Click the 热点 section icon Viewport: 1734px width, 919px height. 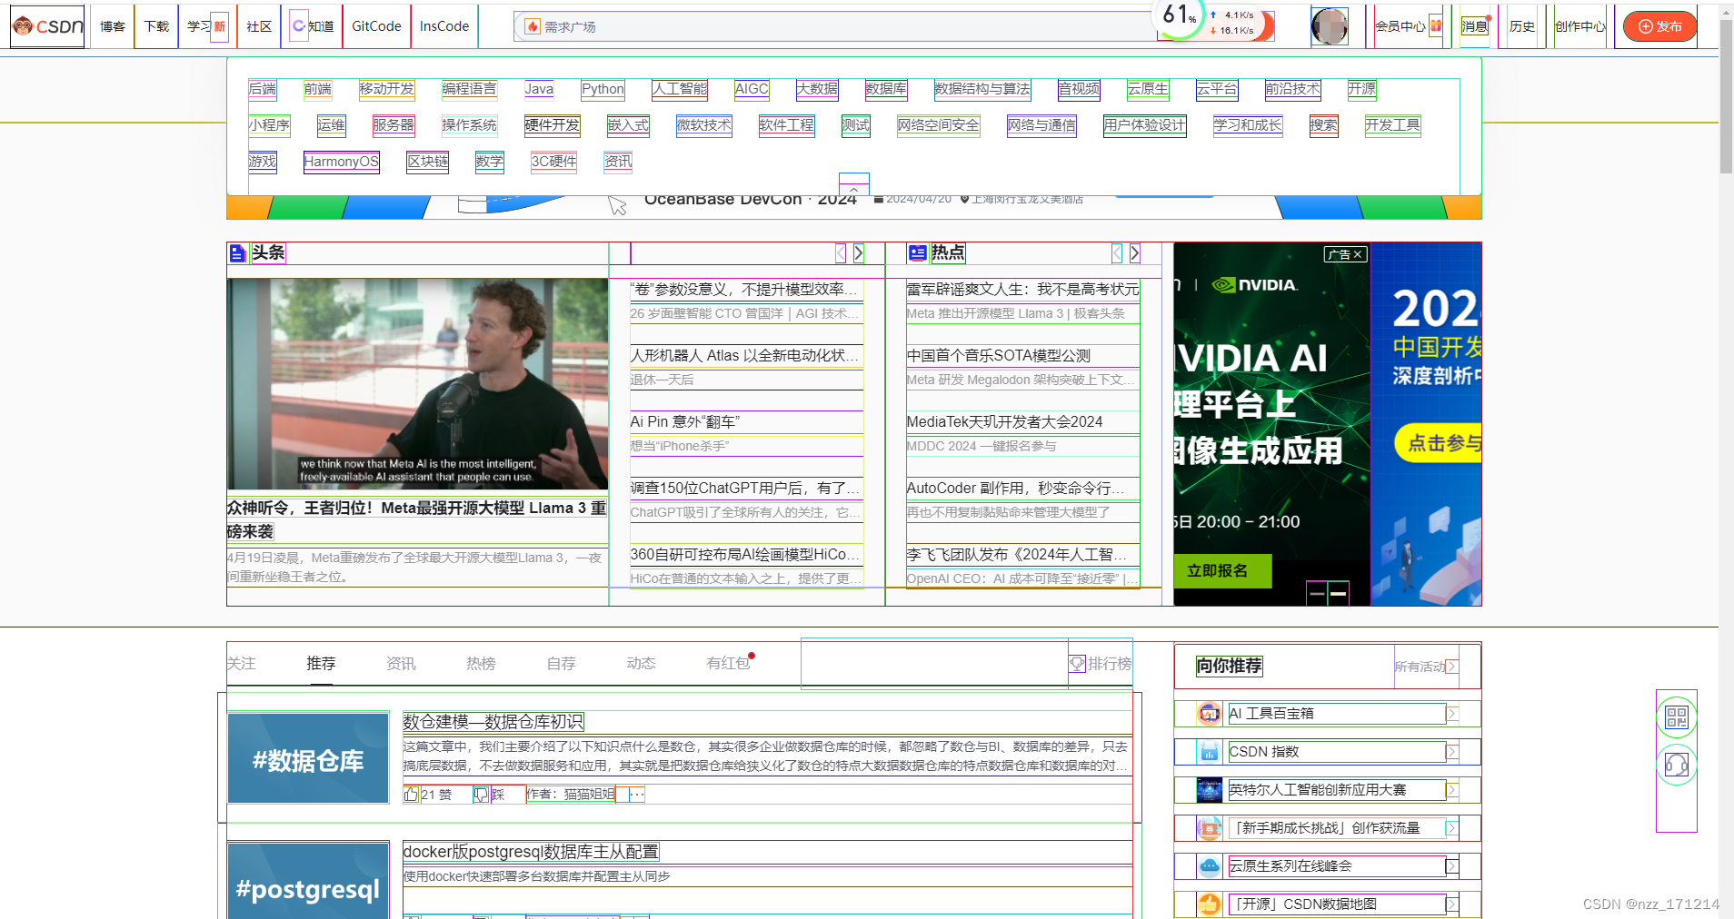click(917, 253)
